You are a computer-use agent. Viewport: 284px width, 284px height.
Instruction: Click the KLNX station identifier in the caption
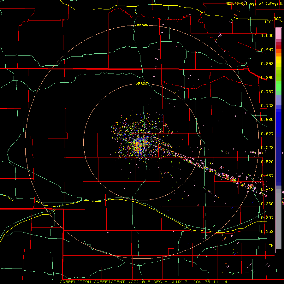(176, 282)
